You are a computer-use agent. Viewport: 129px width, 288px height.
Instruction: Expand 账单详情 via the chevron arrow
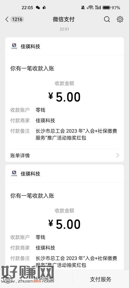[x=118, y=156]
